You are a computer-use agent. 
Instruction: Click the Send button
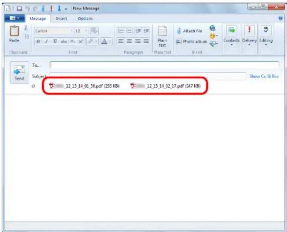(20, 72)
